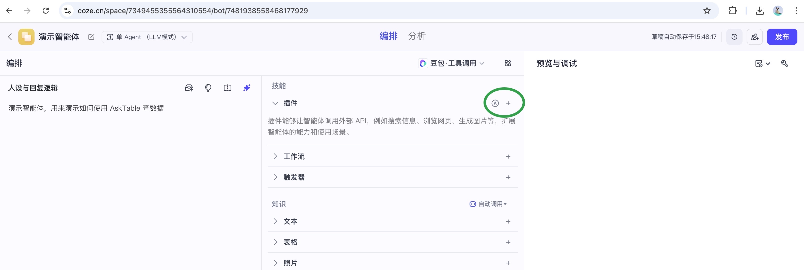Click the grid layout icon beside model

[x=507, y=63]
